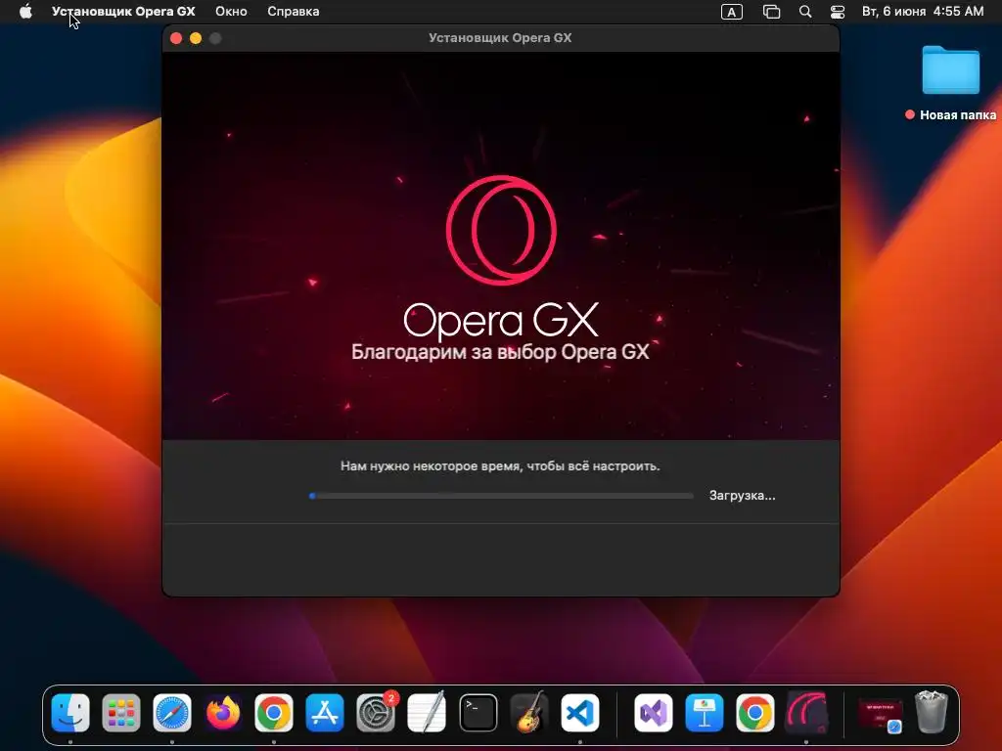Click the Opera GX installer Dock icon
The image size is (1002, 751).
pyautogui.click(x=806, y=713)
